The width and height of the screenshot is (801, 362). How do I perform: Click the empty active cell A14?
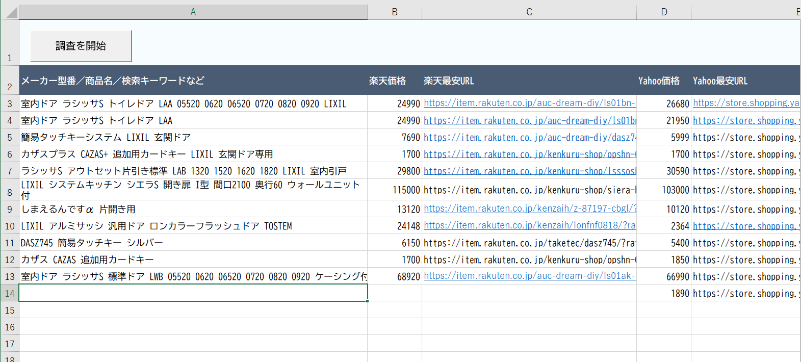pos(193,293)
